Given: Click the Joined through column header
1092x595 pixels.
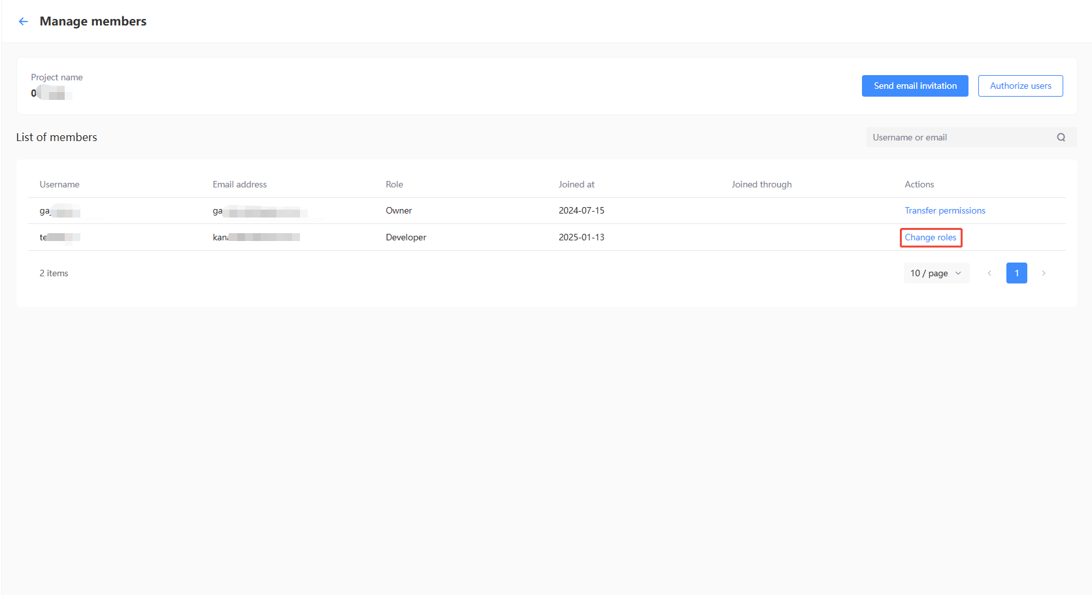Looking at the screenshot, I should pos(761,184).
